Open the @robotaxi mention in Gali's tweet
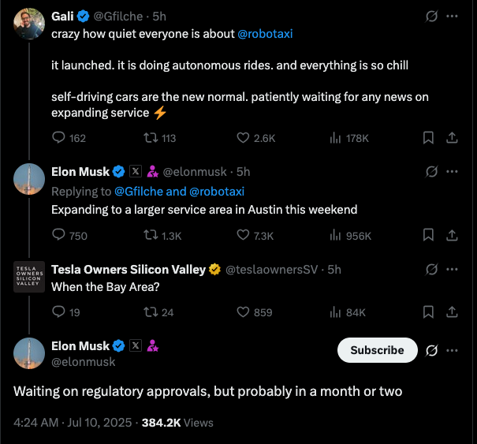Viewport: 477px width, 444px height. coord(265,34)
